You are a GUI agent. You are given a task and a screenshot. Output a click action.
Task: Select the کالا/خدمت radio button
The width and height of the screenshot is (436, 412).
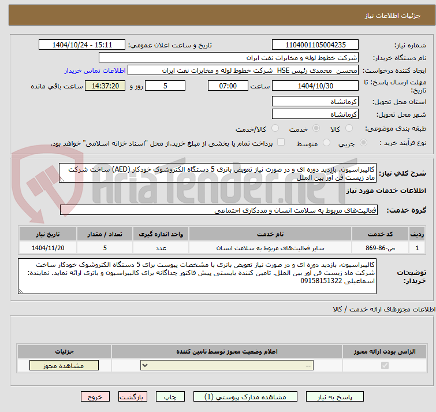pos(275,128)
